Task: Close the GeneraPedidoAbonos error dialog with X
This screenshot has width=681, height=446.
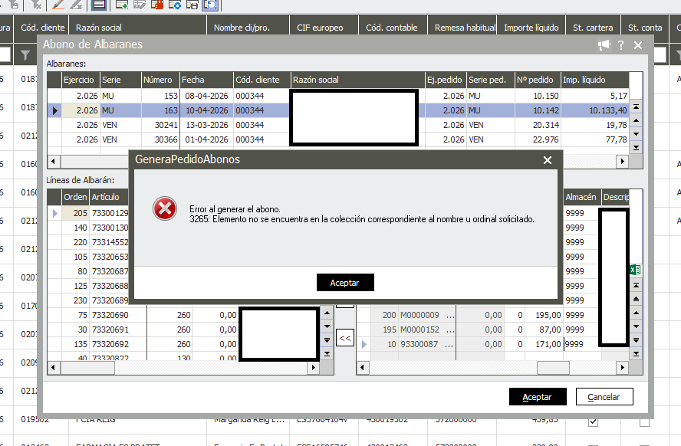Action: pyautogui.click(x=548, y=160)
